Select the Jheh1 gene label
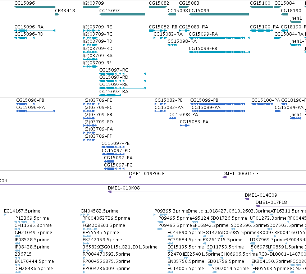 point(296,18)
